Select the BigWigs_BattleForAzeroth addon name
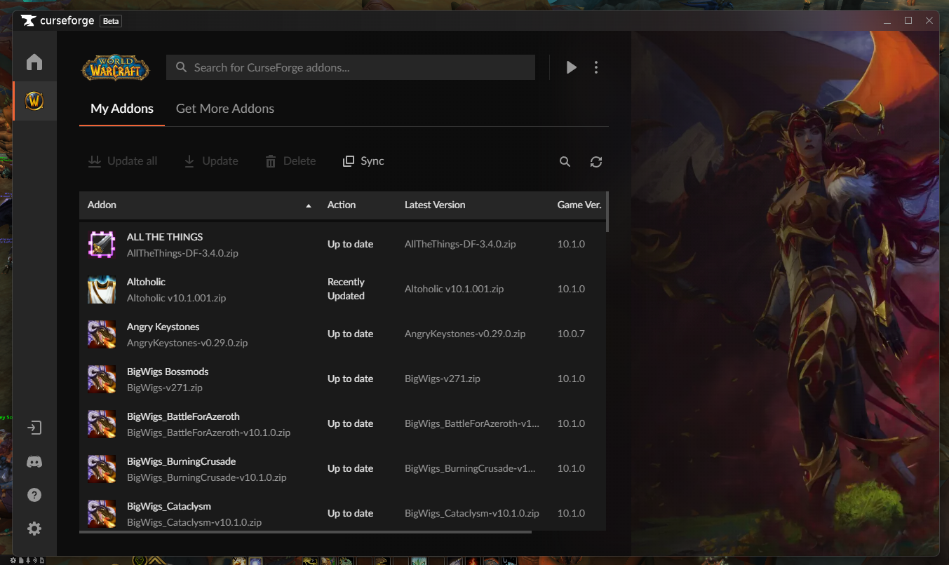The image size is (949, 565). (x=183, y=416)
